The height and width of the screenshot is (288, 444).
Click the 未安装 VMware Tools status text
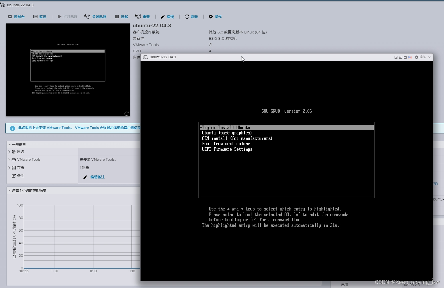point(98,160)
